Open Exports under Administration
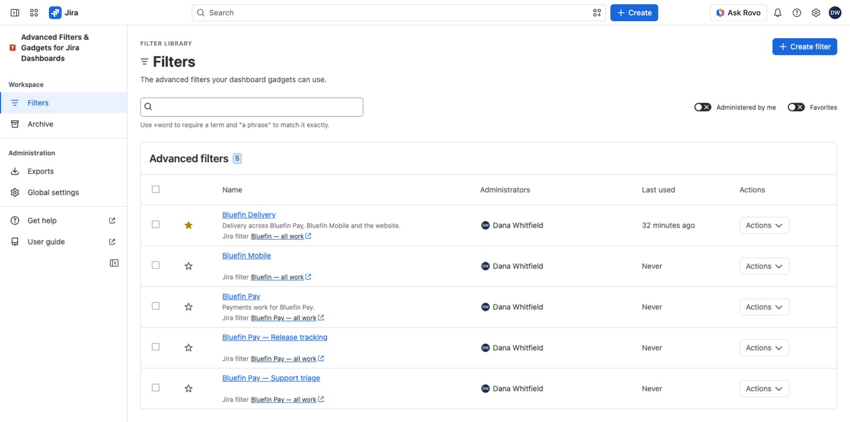This screenshot has width=850, height=422. (x=64, y=171)
